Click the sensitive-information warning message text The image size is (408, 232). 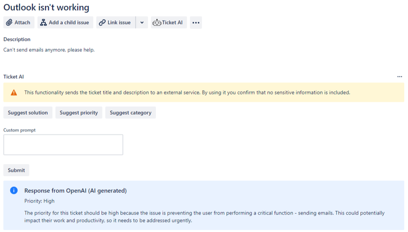point(187,93)
